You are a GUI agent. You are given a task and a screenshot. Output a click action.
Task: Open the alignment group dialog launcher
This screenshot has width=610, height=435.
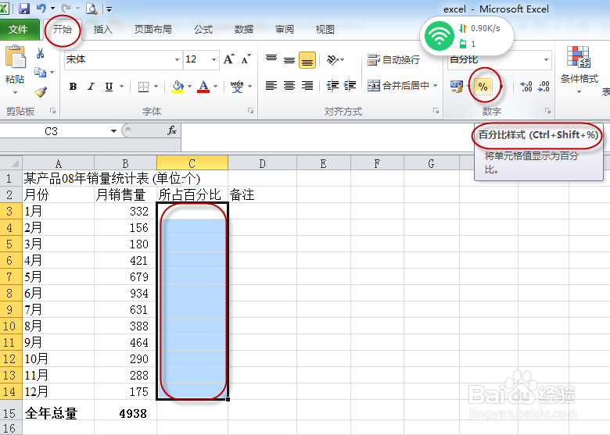(x=436, y=111)
